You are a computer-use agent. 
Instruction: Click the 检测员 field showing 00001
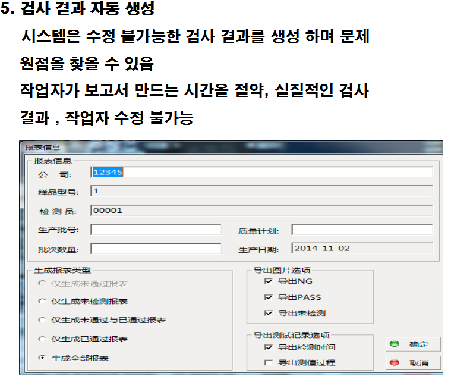pyautogui.click(x=261, y=211)
